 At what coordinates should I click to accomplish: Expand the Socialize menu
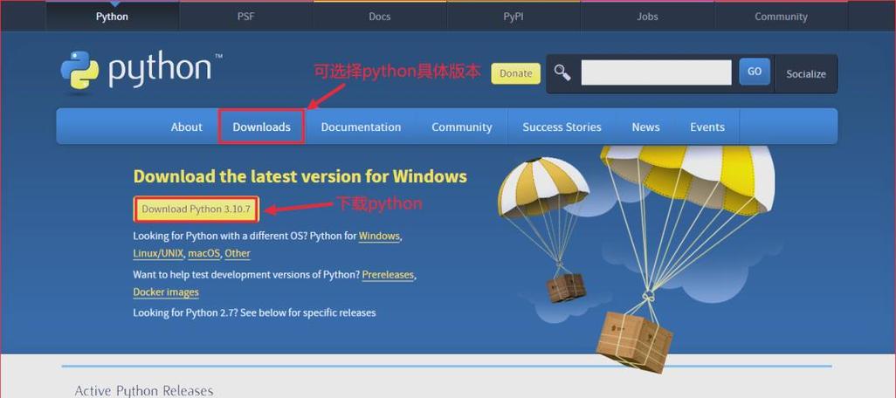point(806,73)
